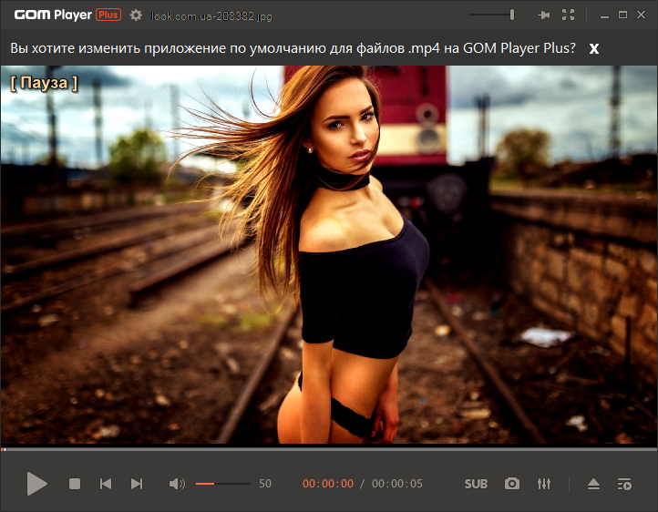Close the GOM Player window
This screenshot has height=512, width=658.
click(641, 15)
